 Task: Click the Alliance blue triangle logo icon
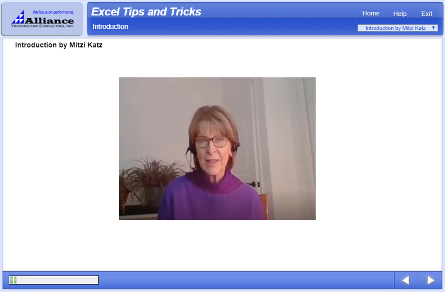tap(18, 17)
